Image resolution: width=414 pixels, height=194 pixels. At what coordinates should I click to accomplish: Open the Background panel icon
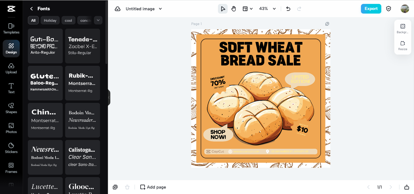[x=403, y=26]
